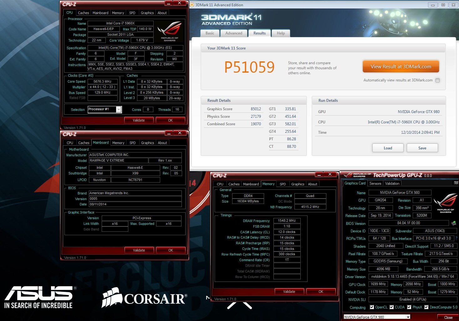Open the Advanced tab in 3DMark 11

pyautogui.click(x=234, y=33)
